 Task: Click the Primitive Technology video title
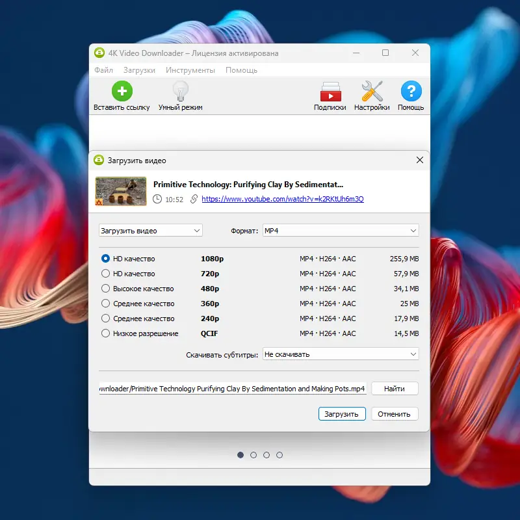pos(248,185)
